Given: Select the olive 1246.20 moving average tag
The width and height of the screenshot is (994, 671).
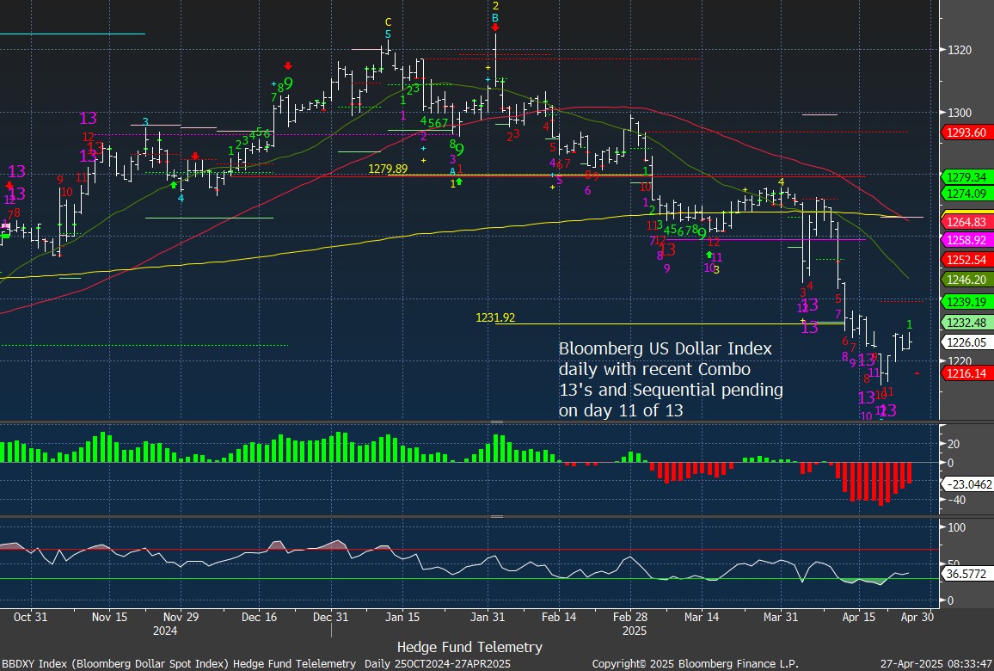Looking at the screenshot, I should (x=966, y=279).
